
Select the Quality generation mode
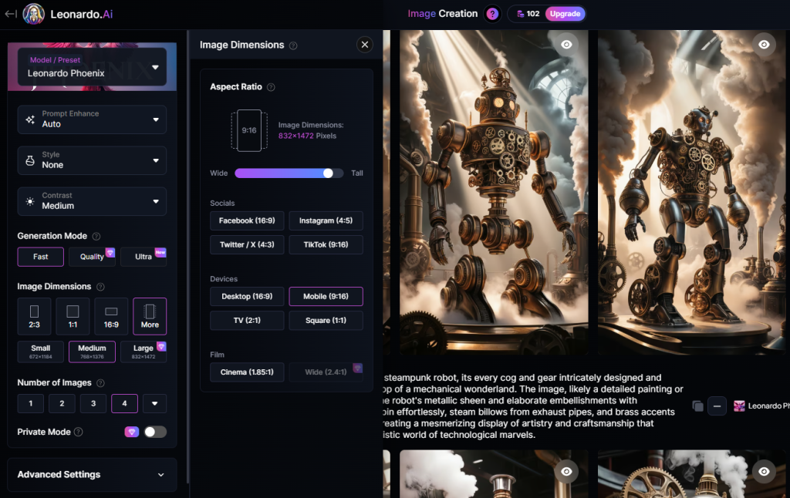point(92,257)
